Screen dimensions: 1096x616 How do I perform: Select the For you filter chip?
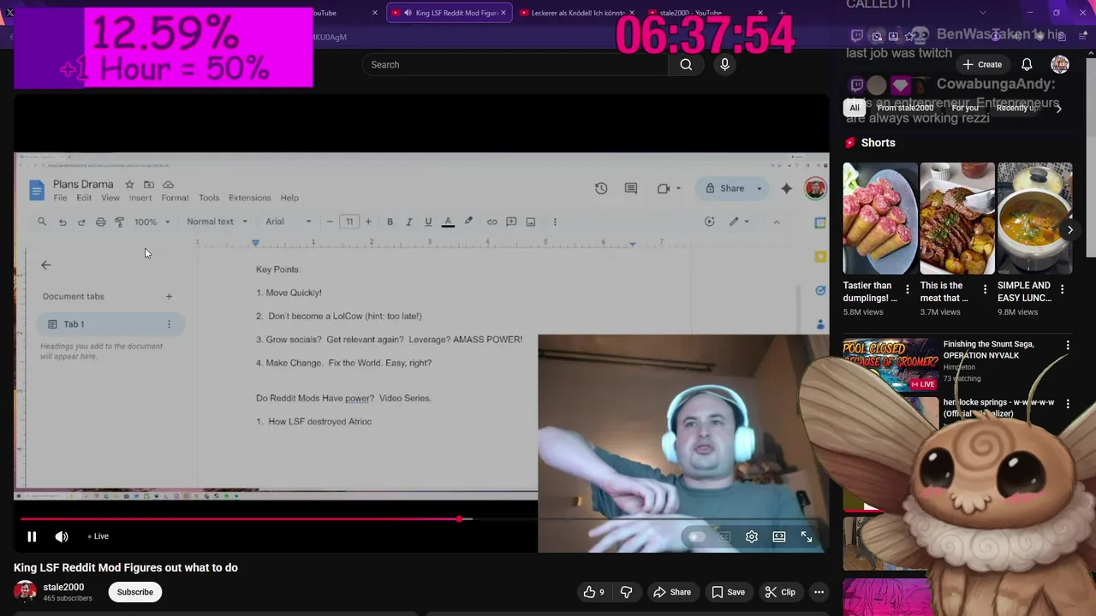coord(965,108)
